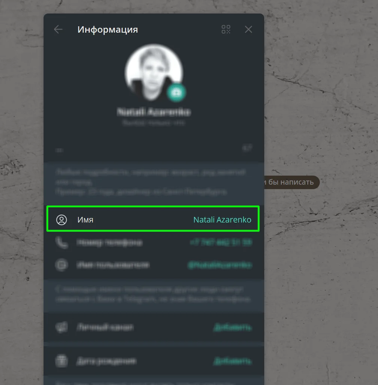Screen dimensions: 378x385
Task: Open the Имя row
Action: click(x=153, y=219)
